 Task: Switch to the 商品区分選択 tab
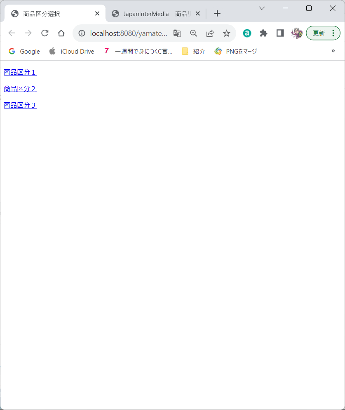pos(55,14)
